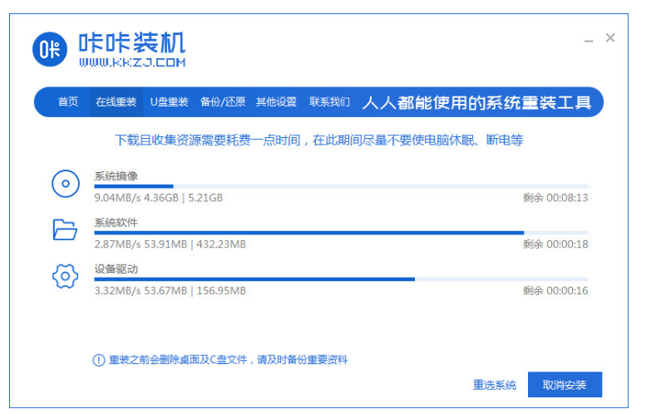This screenshot has width=656, height=414.
Task: Open the 首页 tab
Action: pos(68,102)
